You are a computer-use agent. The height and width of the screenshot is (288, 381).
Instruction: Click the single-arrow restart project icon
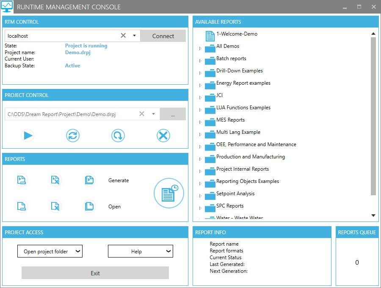118,136
